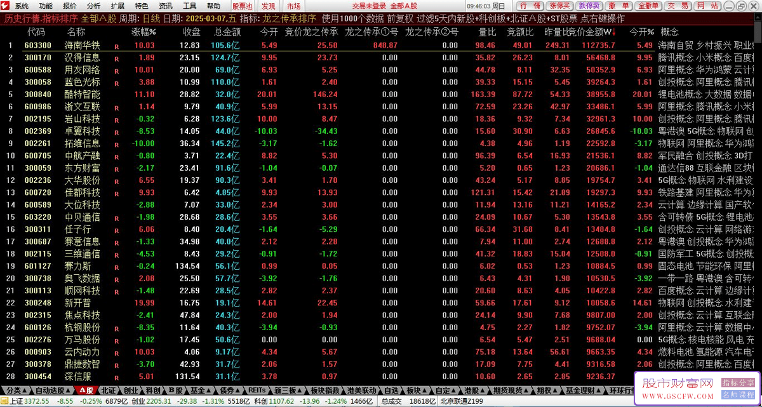Click the R marker beside 海南华铁

click(117, 46)
